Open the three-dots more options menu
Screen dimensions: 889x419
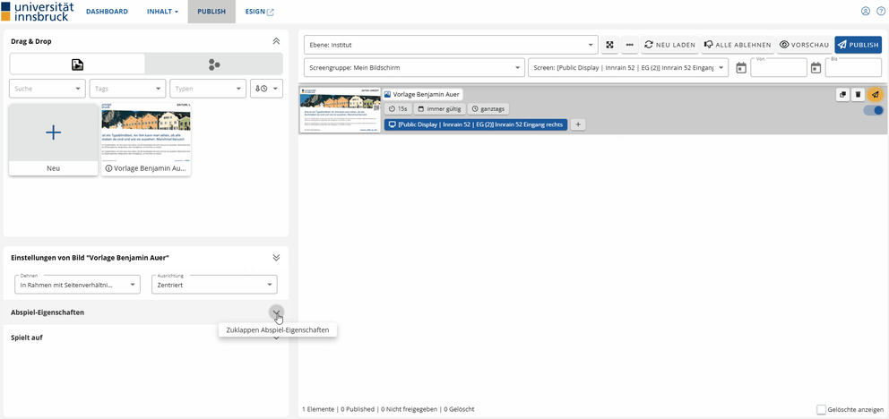tap(630, 45)
